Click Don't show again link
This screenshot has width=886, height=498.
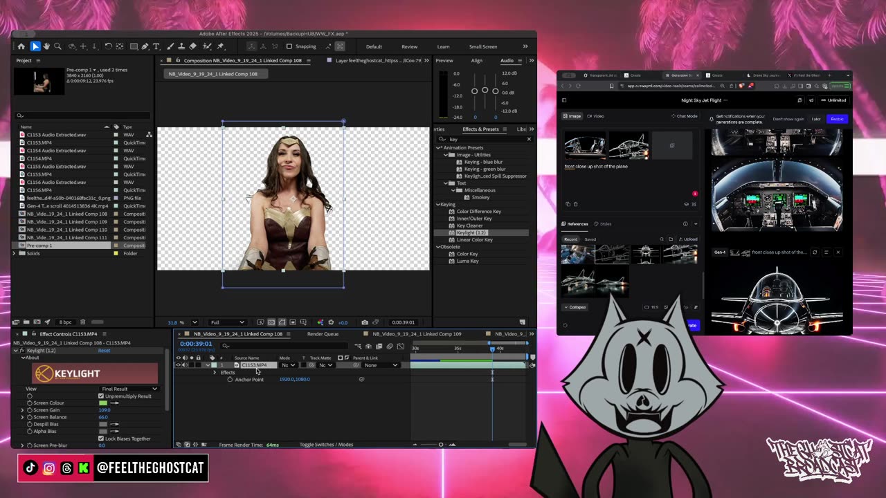788,119
